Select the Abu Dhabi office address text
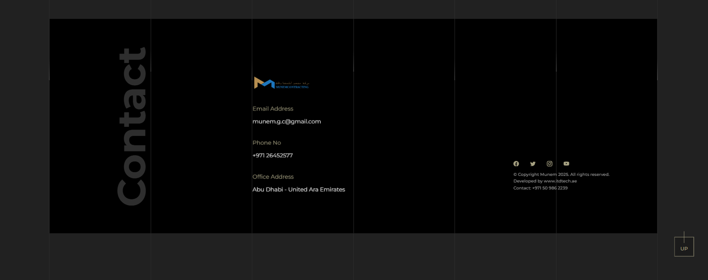Screen dimensions: 708x280 tap(299, 189)
